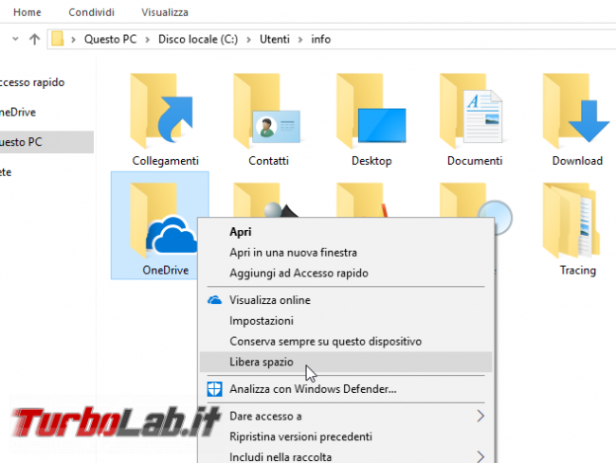Expand chevron after Disco locale (C:)
This screenshot has width=616, height=463.
[x=248, y=40]
